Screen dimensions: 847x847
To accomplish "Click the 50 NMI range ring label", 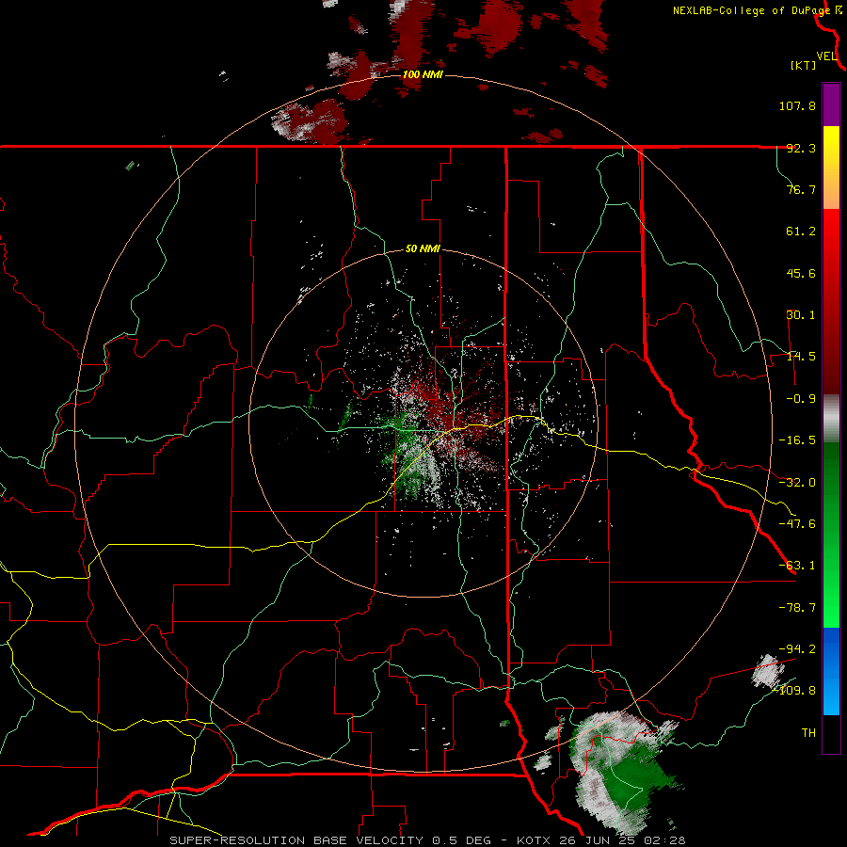I will [423, 249].
